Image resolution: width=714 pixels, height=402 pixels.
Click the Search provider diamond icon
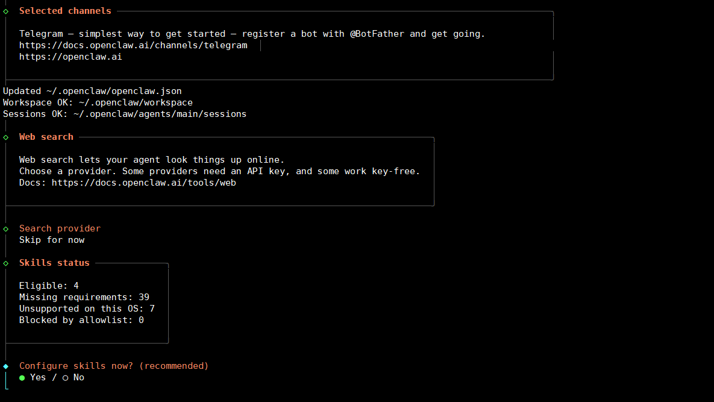click(5, 228)
